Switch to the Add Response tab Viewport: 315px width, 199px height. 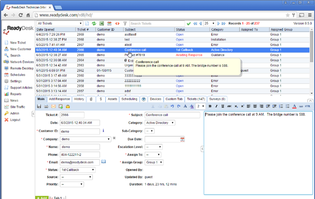coord(59,99)
